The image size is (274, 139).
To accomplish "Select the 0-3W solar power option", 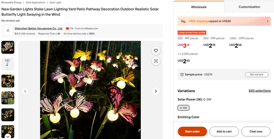I will 183,108.
